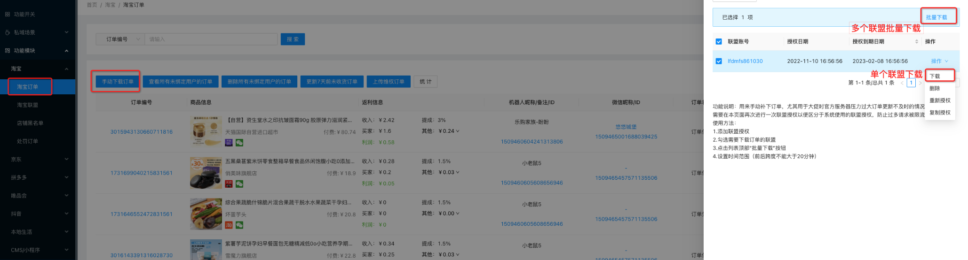Expand 其他 ¥0.24 details arrow

point(458,131)
